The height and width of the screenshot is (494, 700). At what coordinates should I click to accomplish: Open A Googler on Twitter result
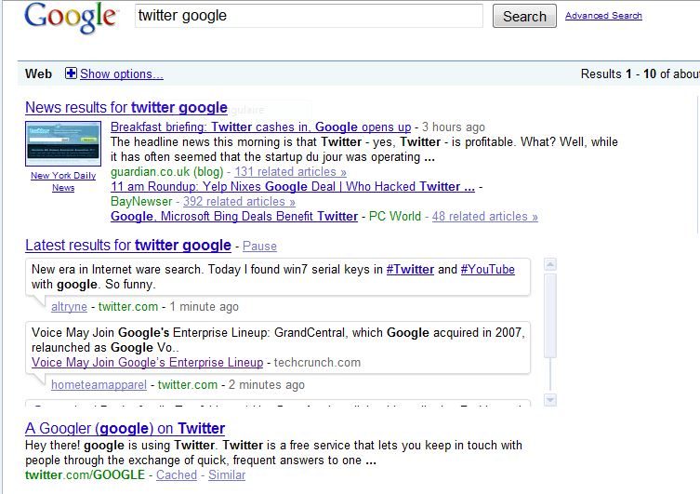(125, 429)
